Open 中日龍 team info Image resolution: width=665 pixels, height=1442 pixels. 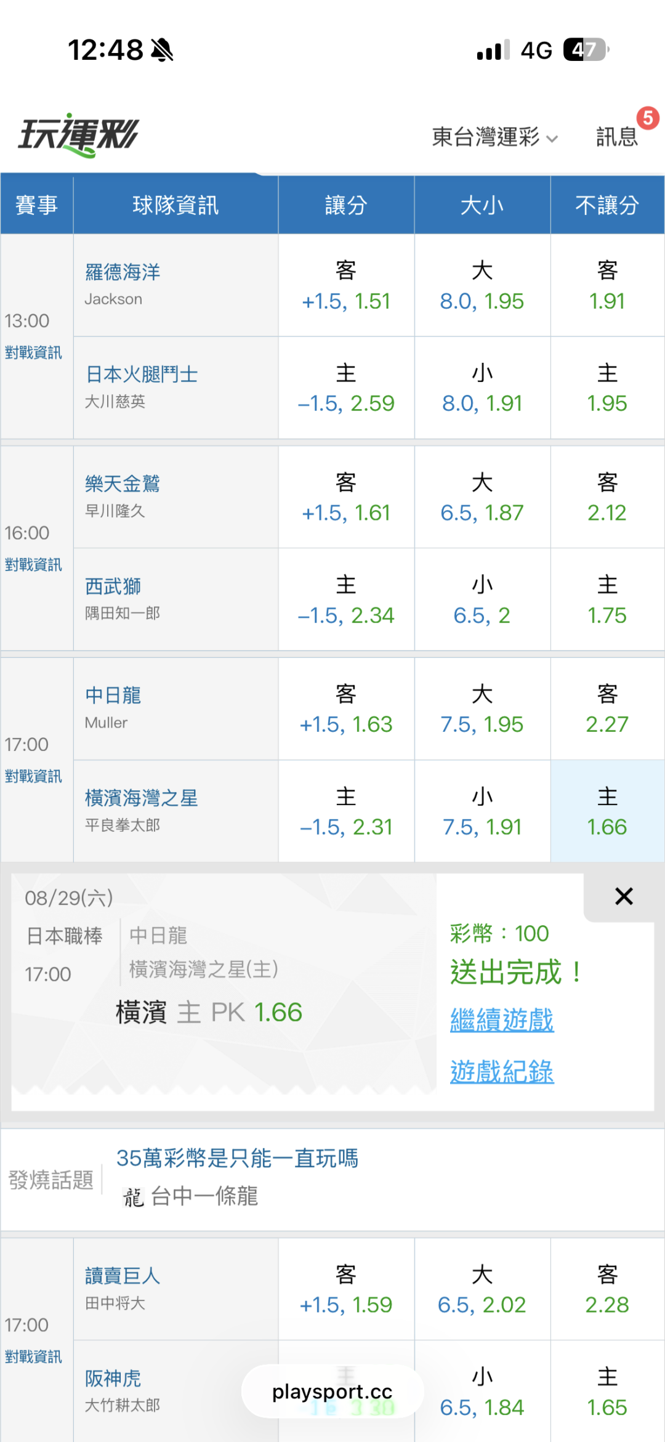pos(113,695)
